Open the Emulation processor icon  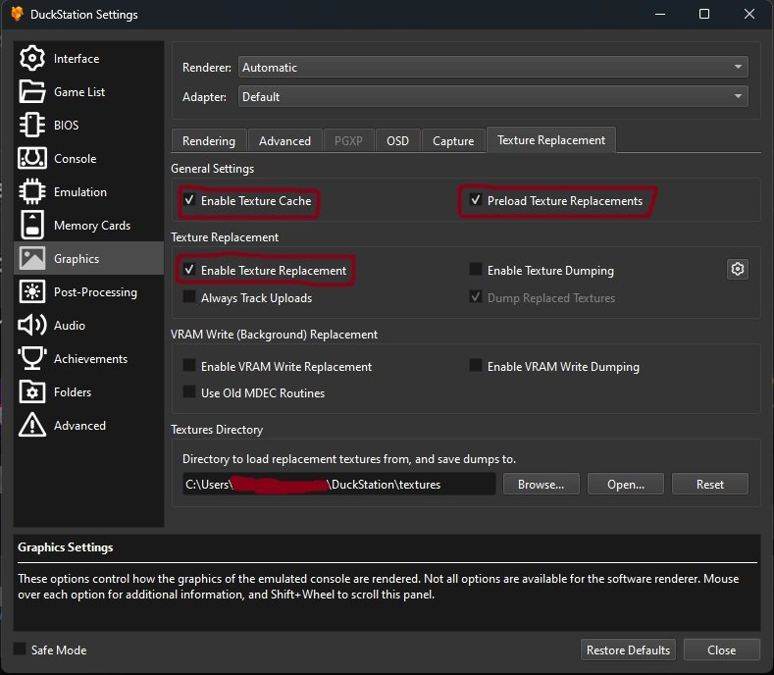(32, 191)
